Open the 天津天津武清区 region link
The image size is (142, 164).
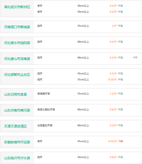(x=15, y=126)
